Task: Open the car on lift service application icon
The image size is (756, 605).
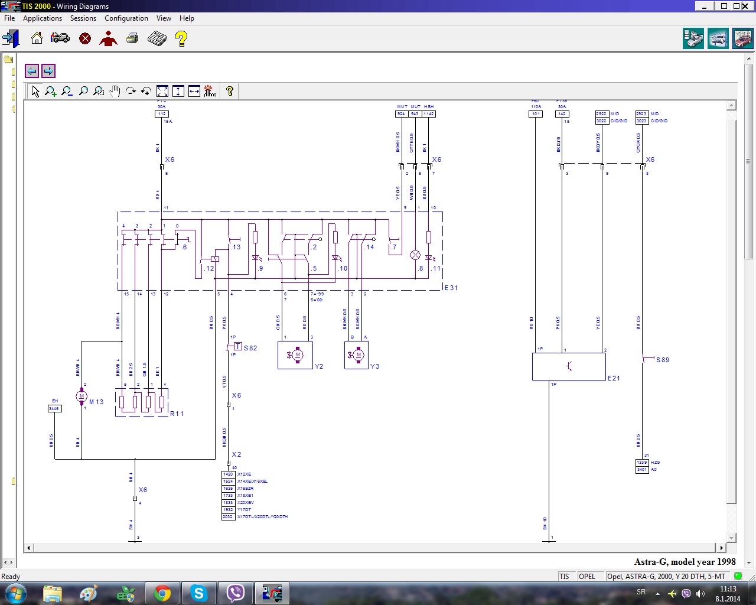Action: click(718, 39)
